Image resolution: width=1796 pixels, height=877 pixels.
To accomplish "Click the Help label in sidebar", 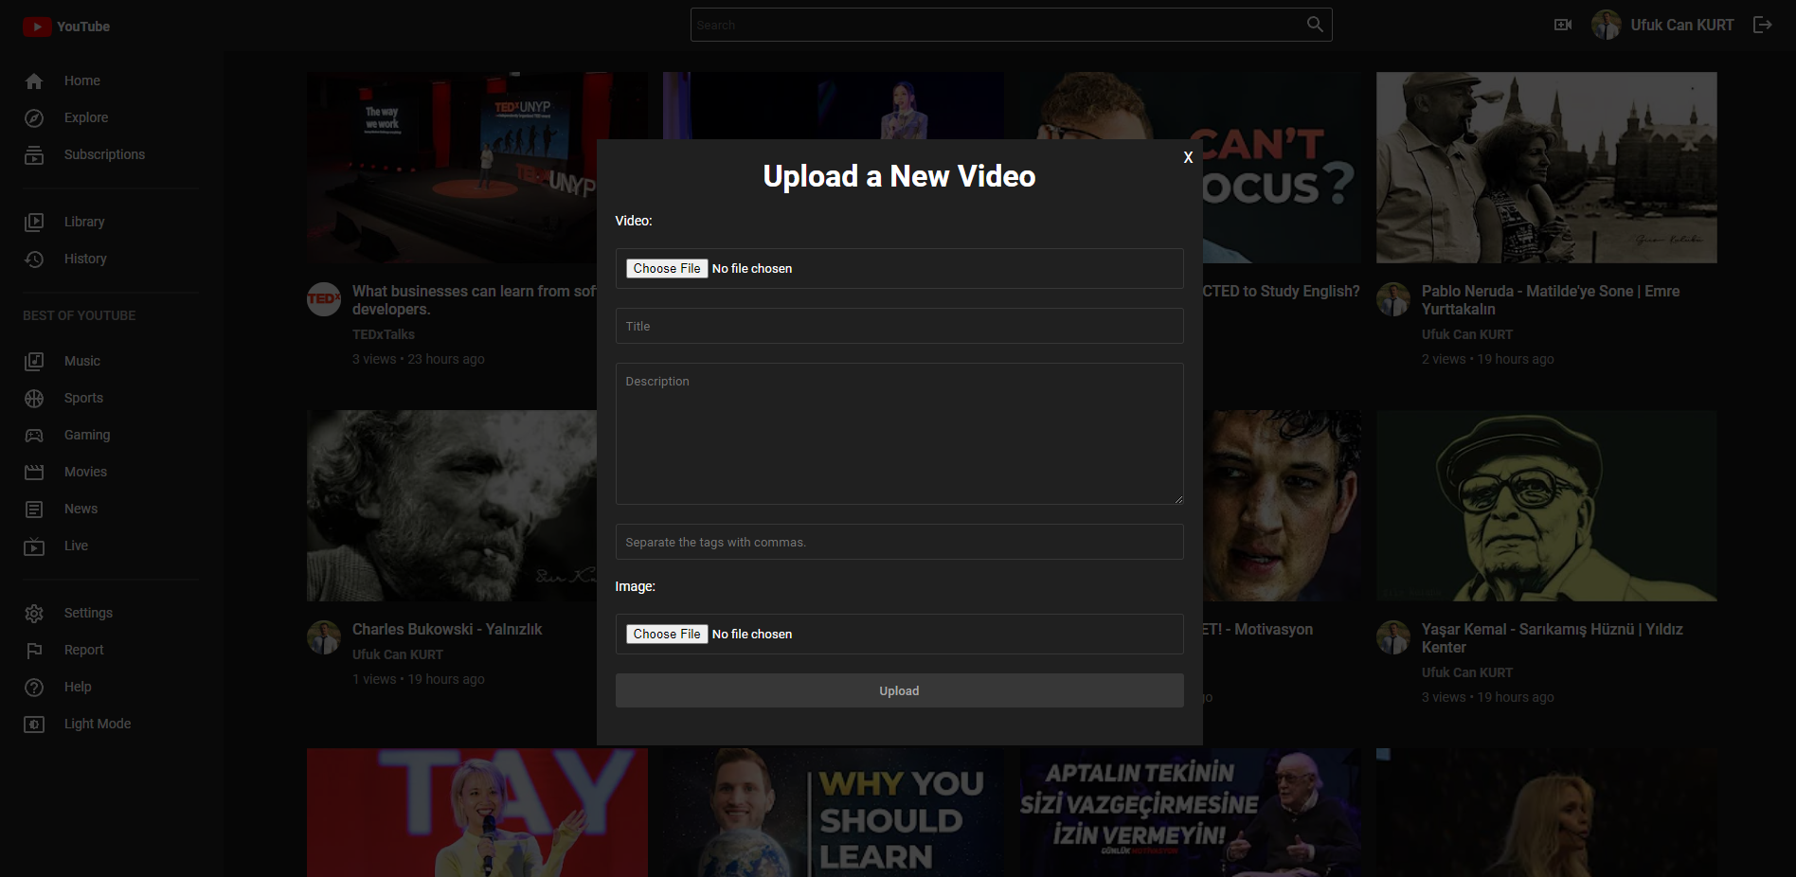I will 78,687.
